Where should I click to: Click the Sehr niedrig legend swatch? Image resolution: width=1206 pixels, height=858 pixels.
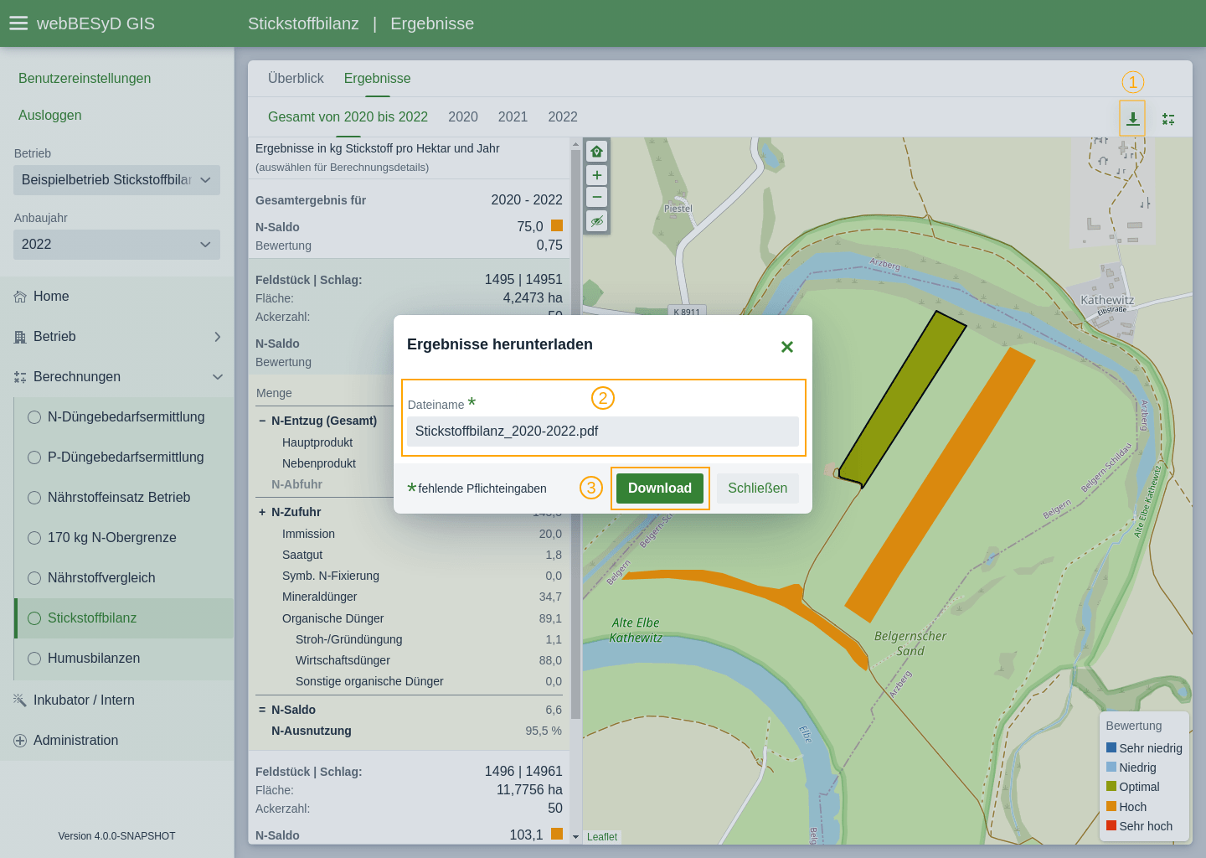point(1111,747)
